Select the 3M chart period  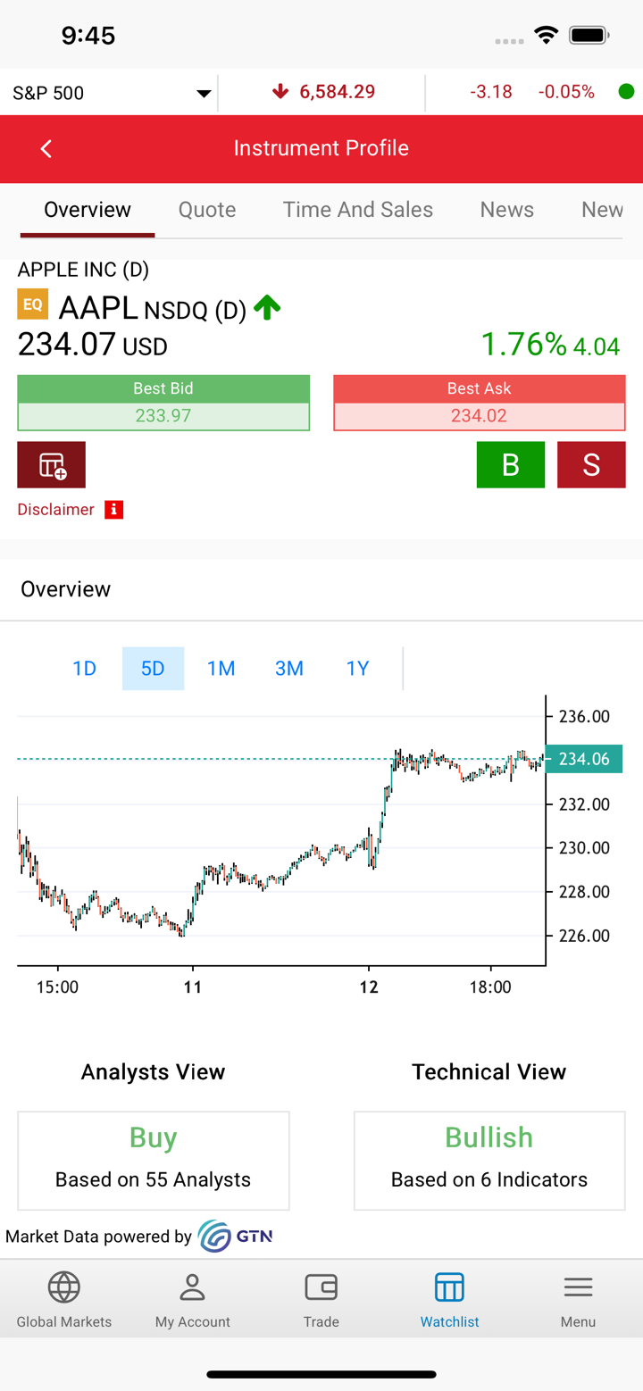pos(289,669)
